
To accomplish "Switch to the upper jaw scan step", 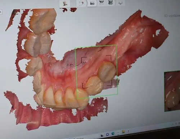I will click(x=101, y=2).
